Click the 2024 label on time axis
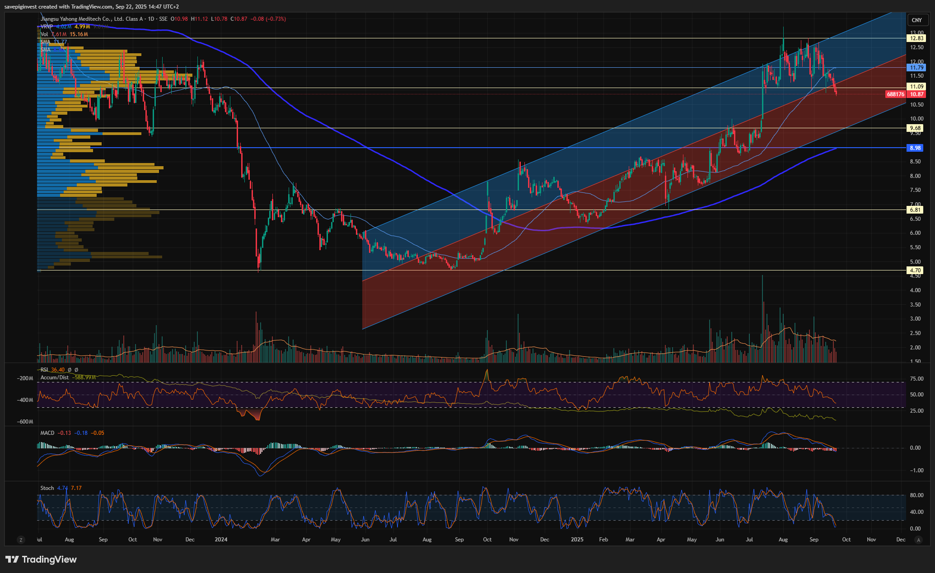The image size is (935, 573). coord(221,540)
